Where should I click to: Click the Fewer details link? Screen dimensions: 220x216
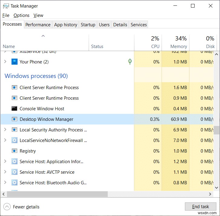26,207
